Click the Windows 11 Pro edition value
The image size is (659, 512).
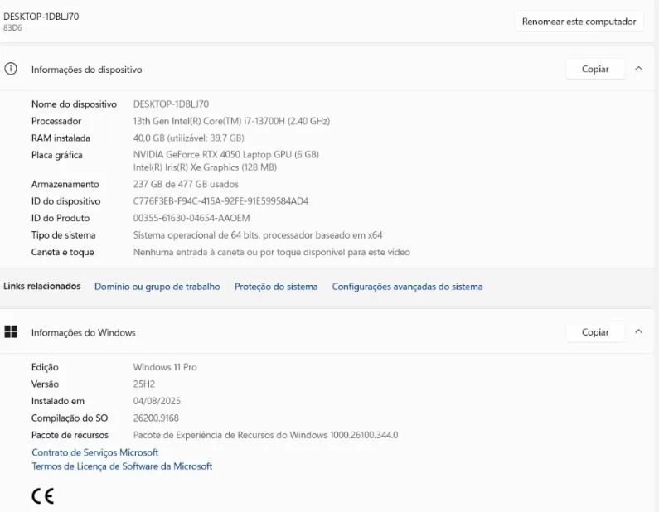[x=165, y=367]
